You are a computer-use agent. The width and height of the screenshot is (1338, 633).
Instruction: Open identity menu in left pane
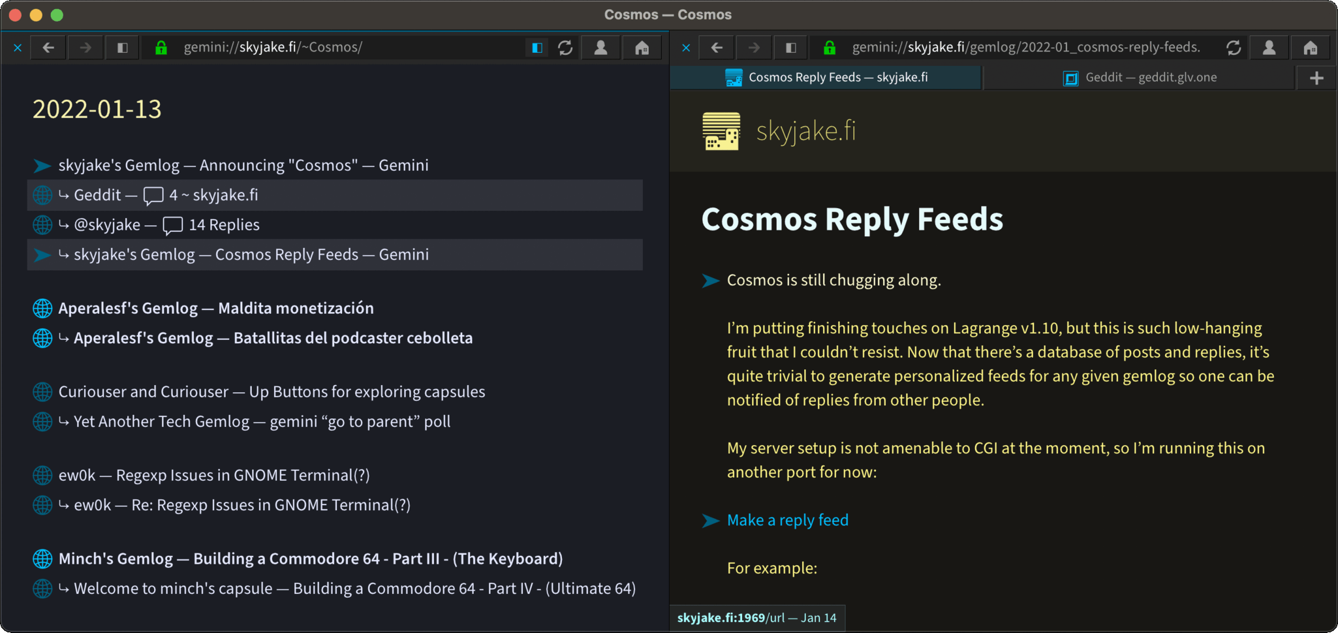600,48
